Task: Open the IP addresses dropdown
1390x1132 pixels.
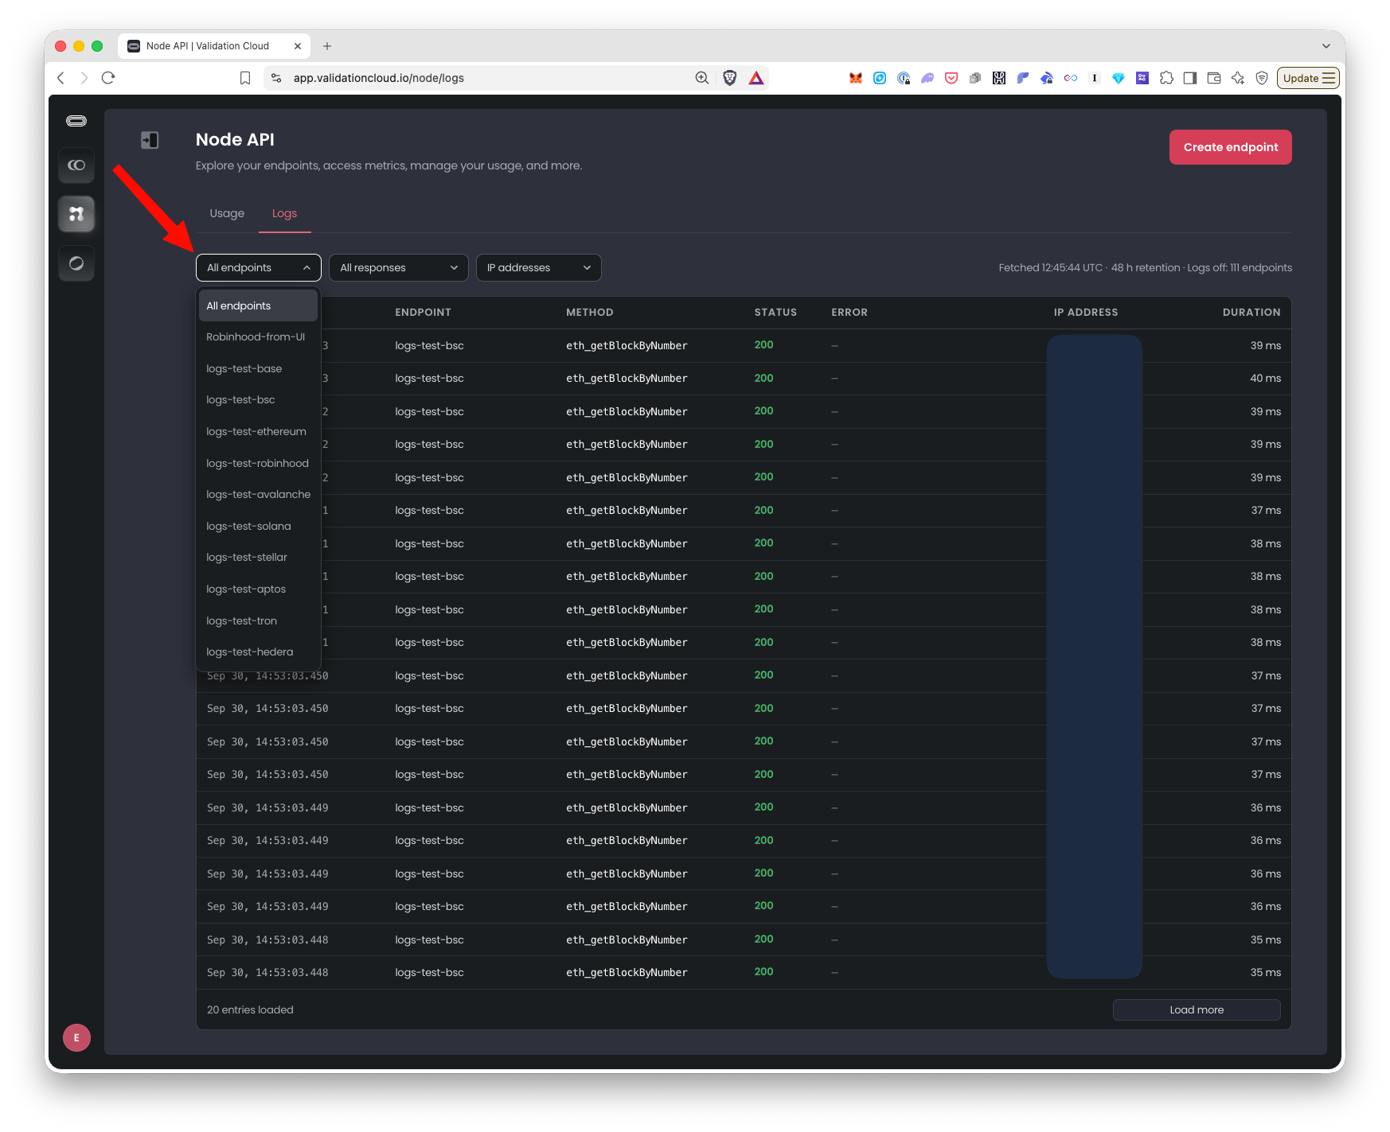Action: coord(539,268)
